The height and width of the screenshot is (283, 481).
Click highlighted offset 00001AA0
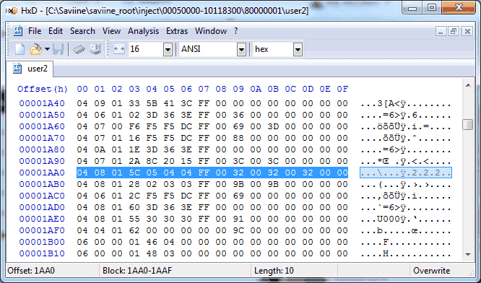click(x=42, y=173)
